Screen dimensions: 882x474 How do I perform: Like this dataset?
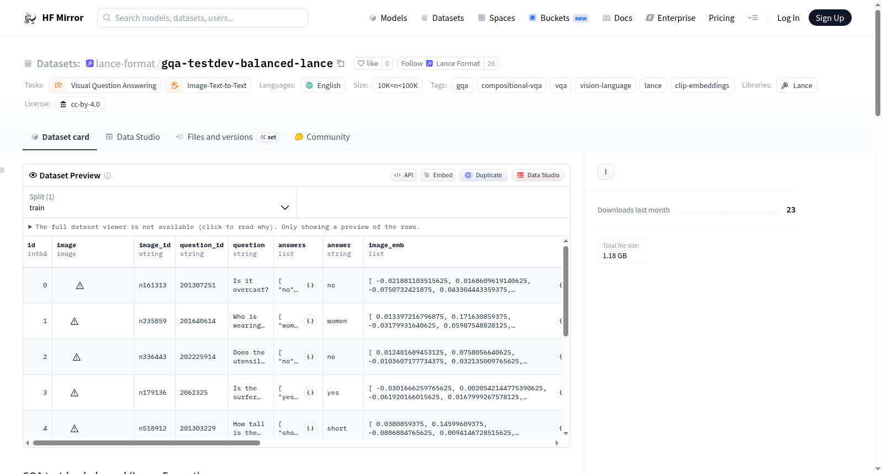(x=368, y=64)
